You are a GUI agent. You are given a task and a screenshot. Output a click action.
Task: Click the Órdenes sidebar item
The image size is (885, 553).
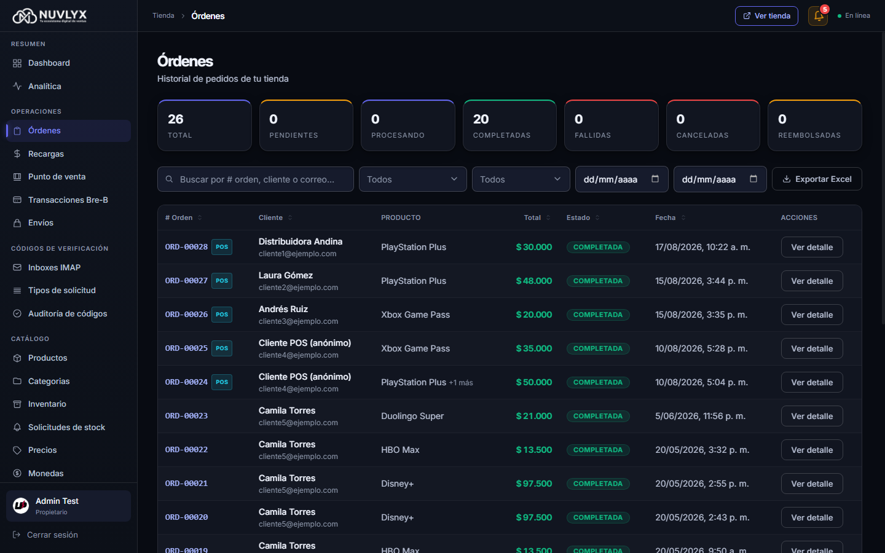click(x=68, y=131)
